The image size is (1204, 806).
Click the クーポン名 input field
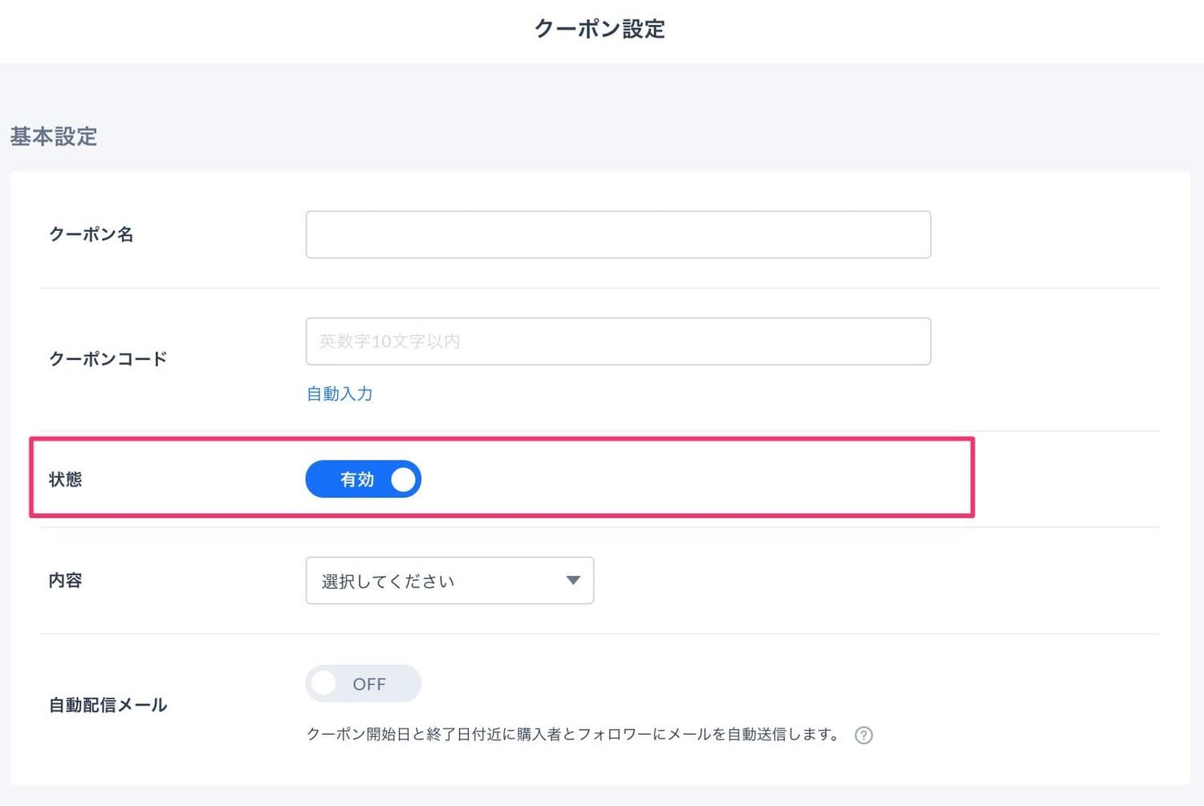click(618, 235)
